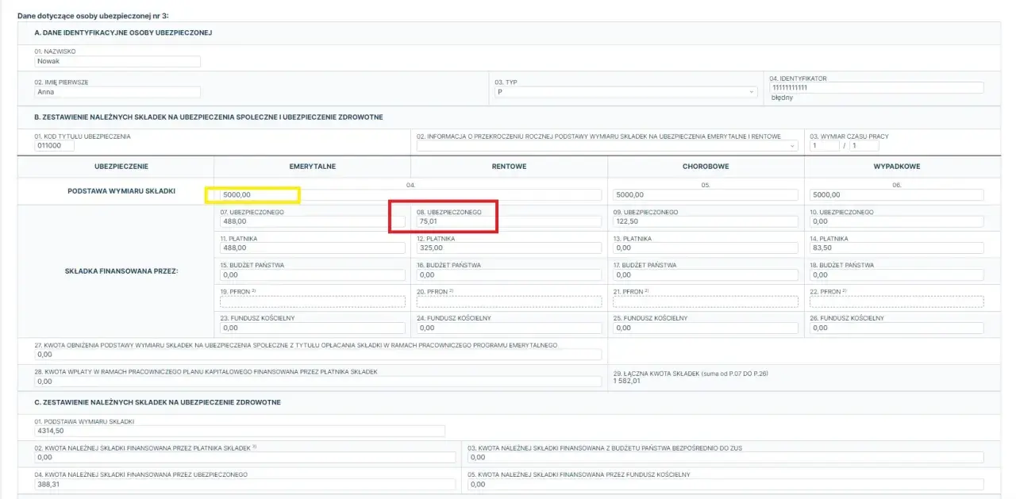Select the IMIĘ PIERWSZE field showing Anna
Image resolution: width=1016 pixels, height=499 pixels.
(117, 92)
